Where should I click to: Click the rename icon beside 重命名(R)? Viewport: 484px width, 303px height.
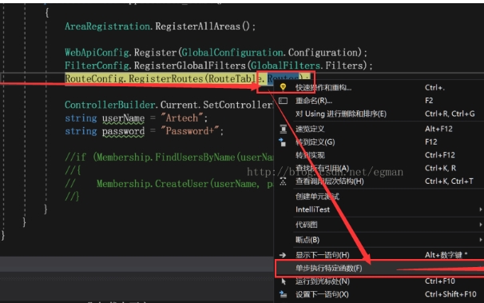click(283, 101)
